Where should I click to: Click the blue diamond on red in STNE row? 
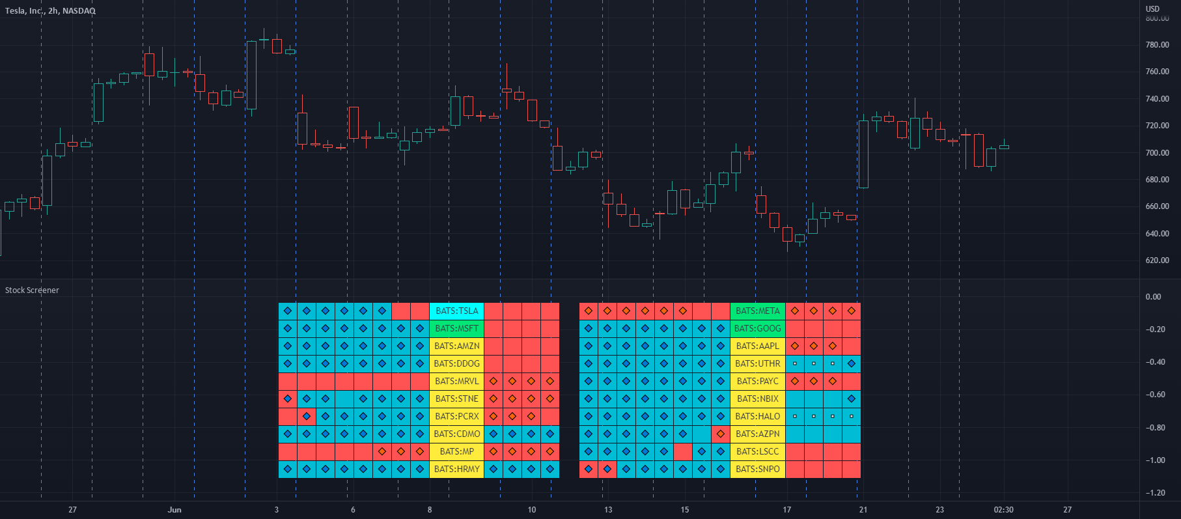pyautogui.click(x=288, y=399)
